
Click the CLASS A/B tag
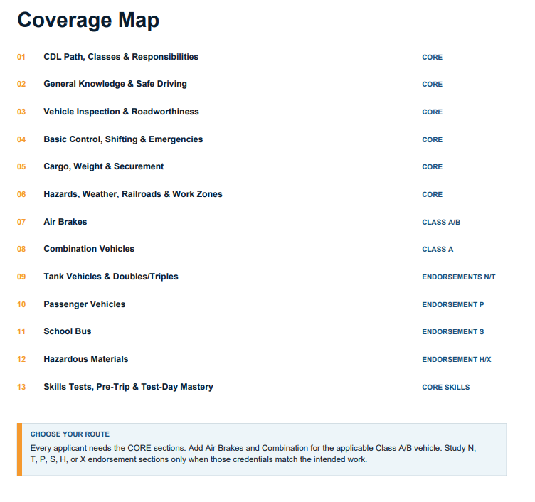pos(441,223)
